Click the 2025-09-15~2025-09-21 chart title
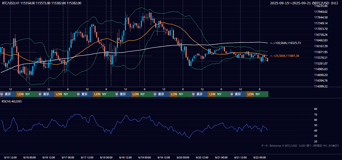 coord(304,3)
